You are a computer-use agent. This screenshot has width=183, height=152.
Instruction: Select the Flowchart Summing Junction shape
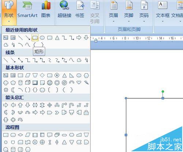pyautogui.click(x=35, y=142)
